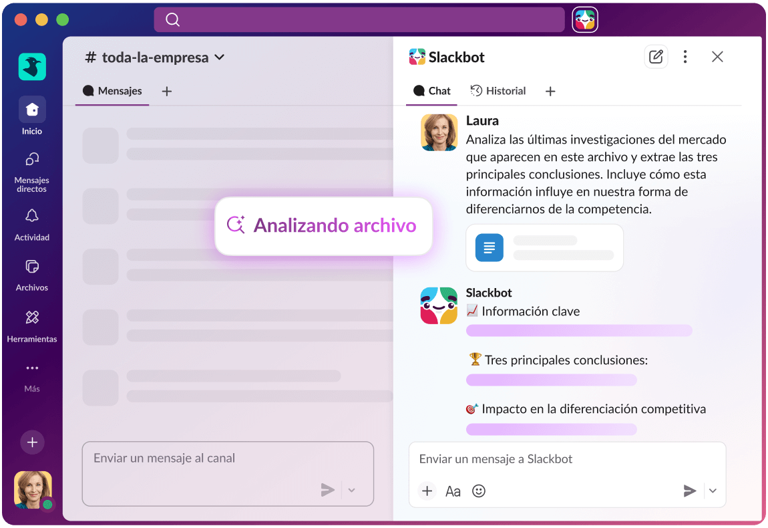Switch to the Historial tab
The width and height of the screenshot is (768, 528).
[x=498, y=91]
